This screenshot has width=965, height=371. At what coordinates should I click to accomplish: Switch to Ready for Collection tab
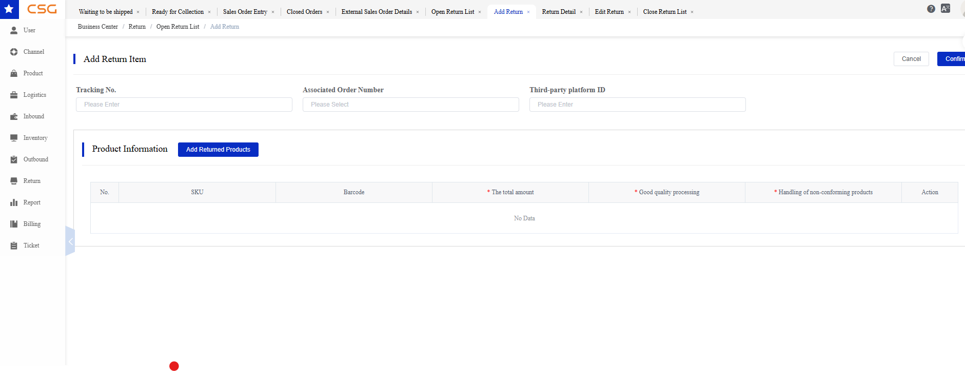pos(178,12)
